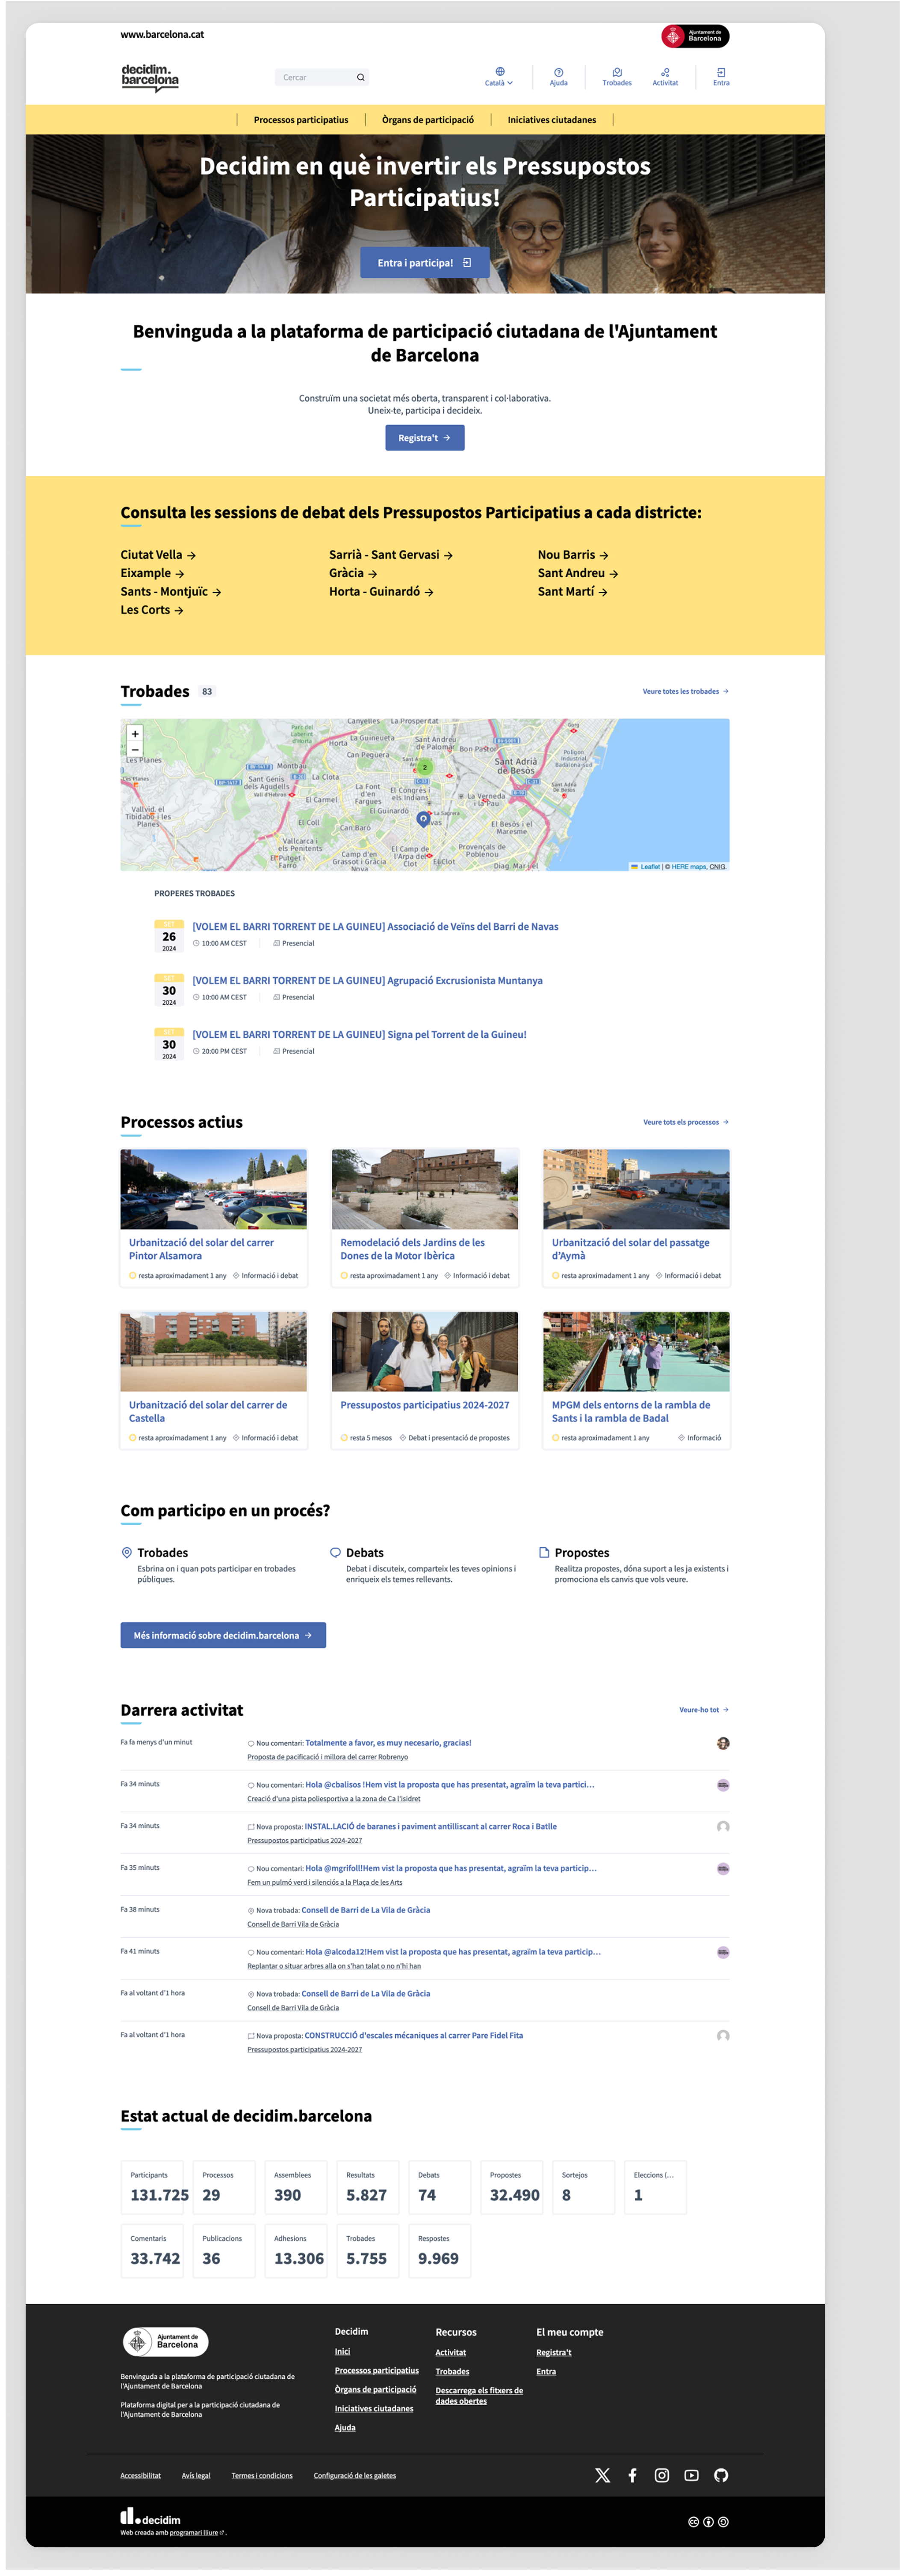Viewport: 900px width, 2576px height.
Task: Open the Sarrià - Sant Gervasi link
Action: coord(390,555)
